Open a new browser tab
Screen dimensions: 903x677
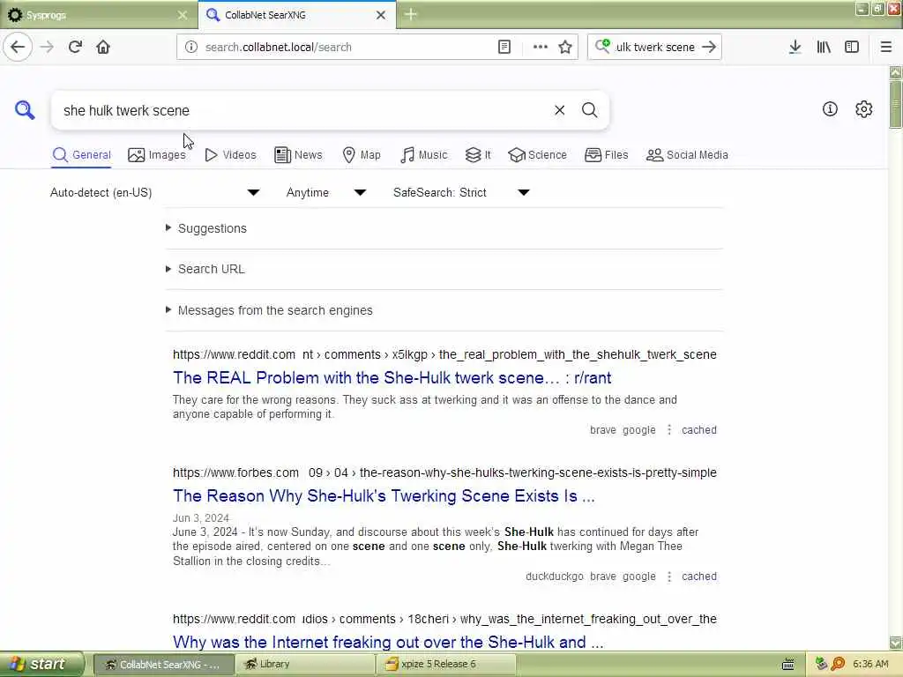(411, 14)
